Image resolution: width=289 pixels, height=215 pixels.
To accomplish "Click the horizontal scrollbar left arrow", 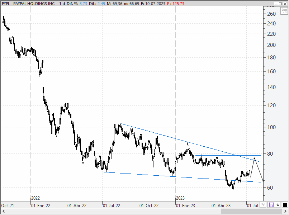I will tap(4, 211).
